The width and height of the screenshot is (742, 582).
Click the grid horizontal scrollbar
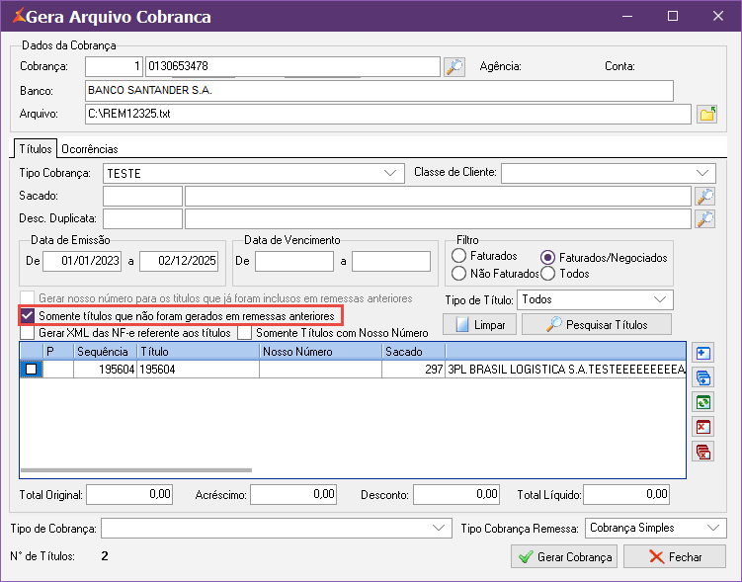coord(136,470)
